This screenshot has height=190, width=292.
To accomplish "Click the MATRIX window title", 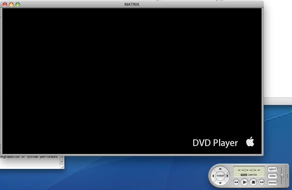I will tap(132, 4).
